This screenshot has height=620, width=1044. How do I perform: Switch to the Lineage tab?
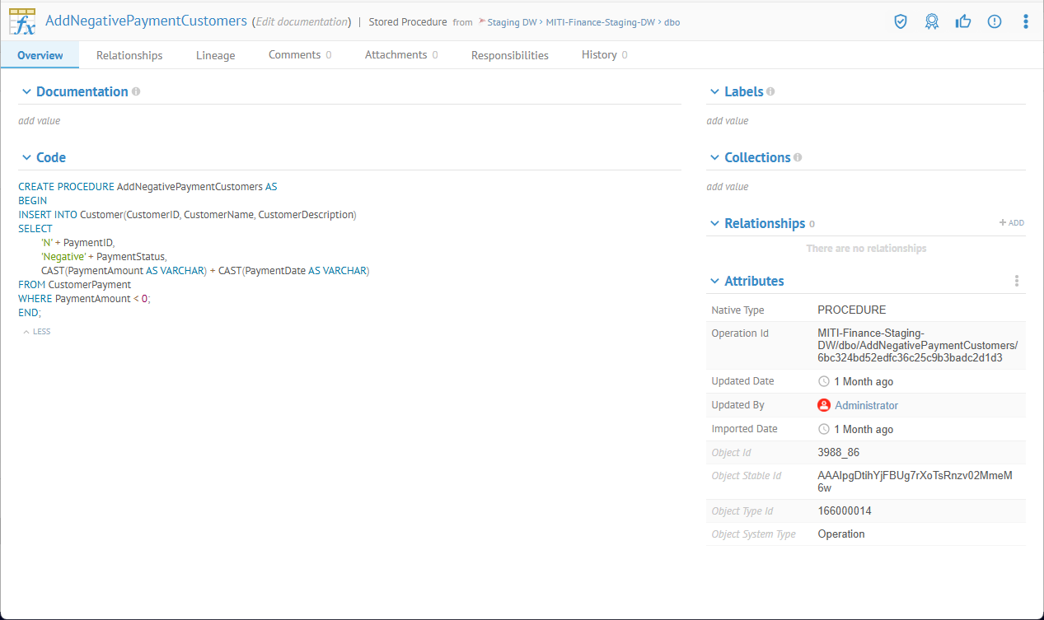click(215, 55)
